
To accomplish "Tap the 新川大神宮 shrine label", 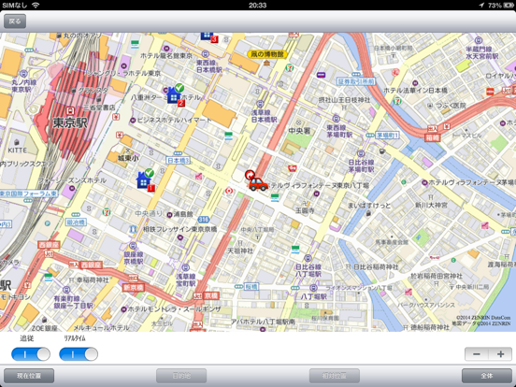I will [x=431, y=205].
